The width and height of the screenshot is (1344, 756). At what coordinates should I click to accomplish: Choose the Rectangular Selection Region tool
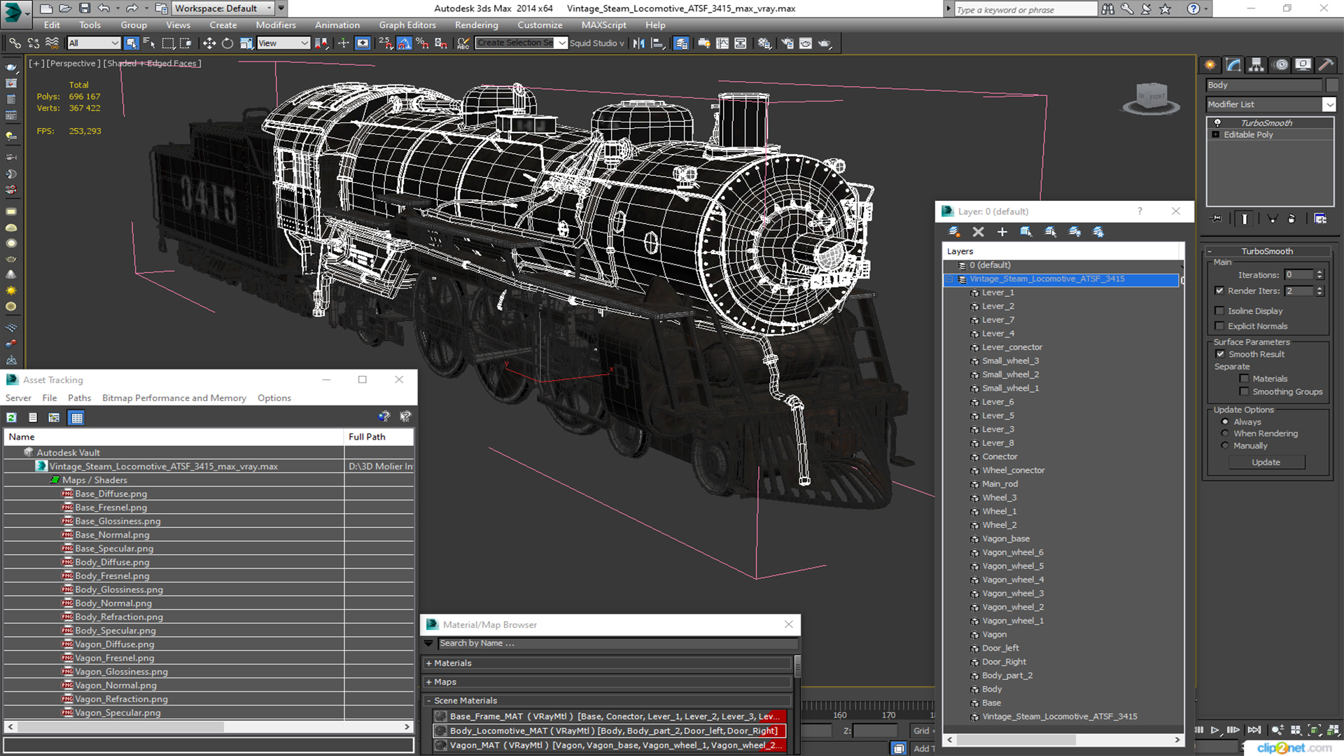pos(168,43)
